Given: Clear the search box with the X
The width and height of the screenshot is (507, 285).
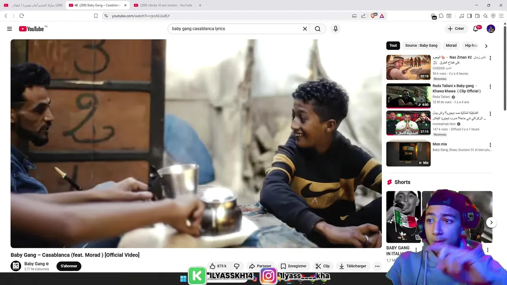Looking at the screenshot, I should coord(305,28).
